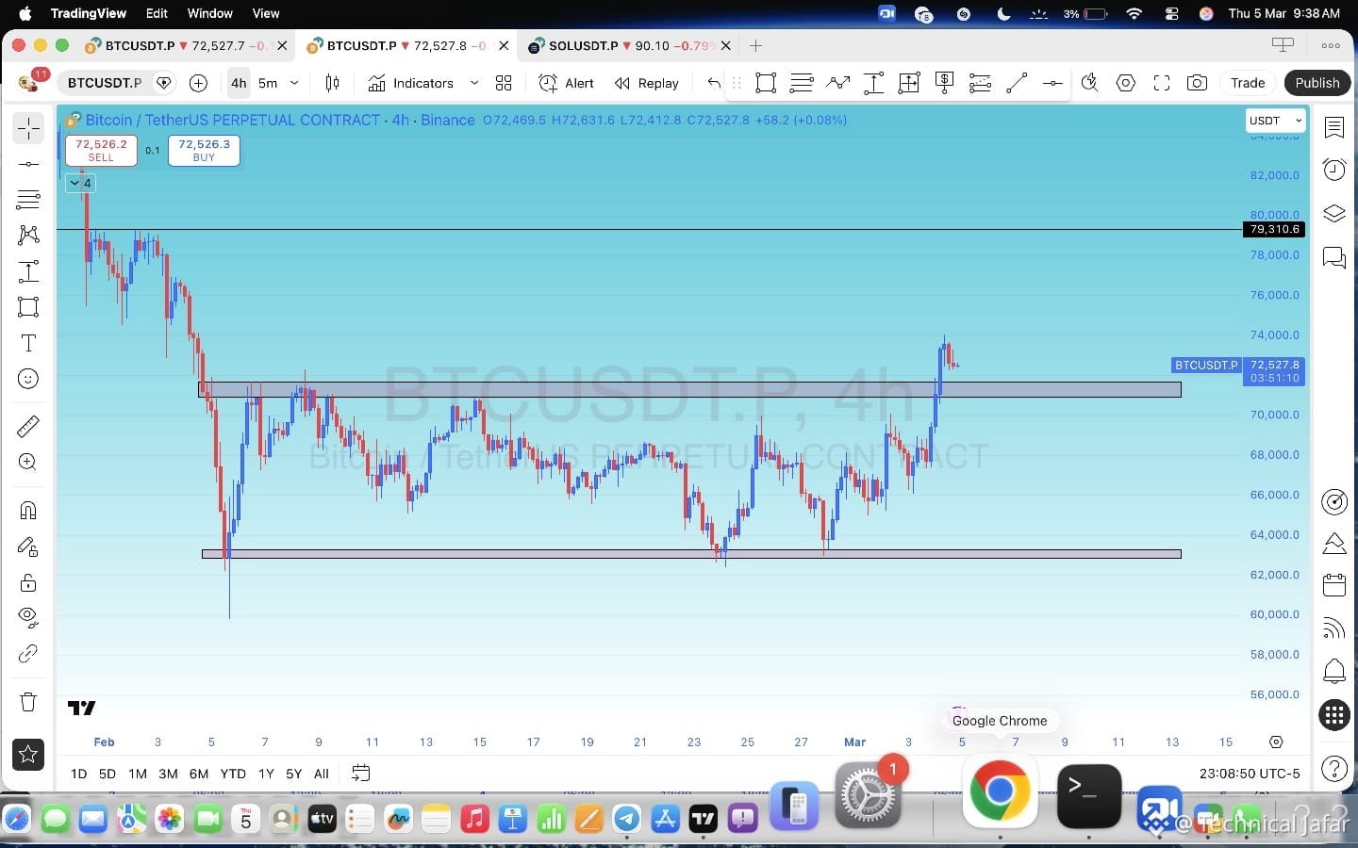The height and width of the screenshot is (848, 1358).
Task: Open the timezone menu showing UTC-5
Action: tap(1250, 774)
